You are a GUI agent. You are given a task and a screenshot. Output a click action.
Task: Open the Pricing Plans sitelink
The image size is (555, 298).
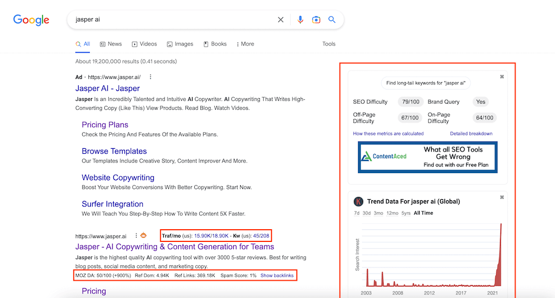(105, 124)
